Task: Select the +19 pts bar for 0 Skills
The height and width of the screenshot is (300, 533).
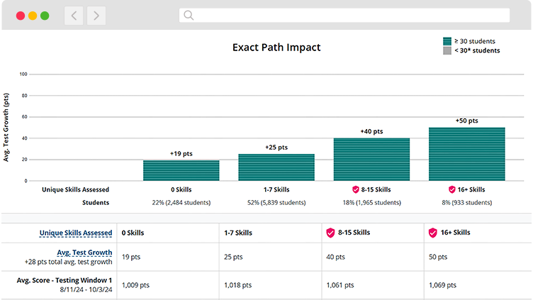Action: [181, 170]
